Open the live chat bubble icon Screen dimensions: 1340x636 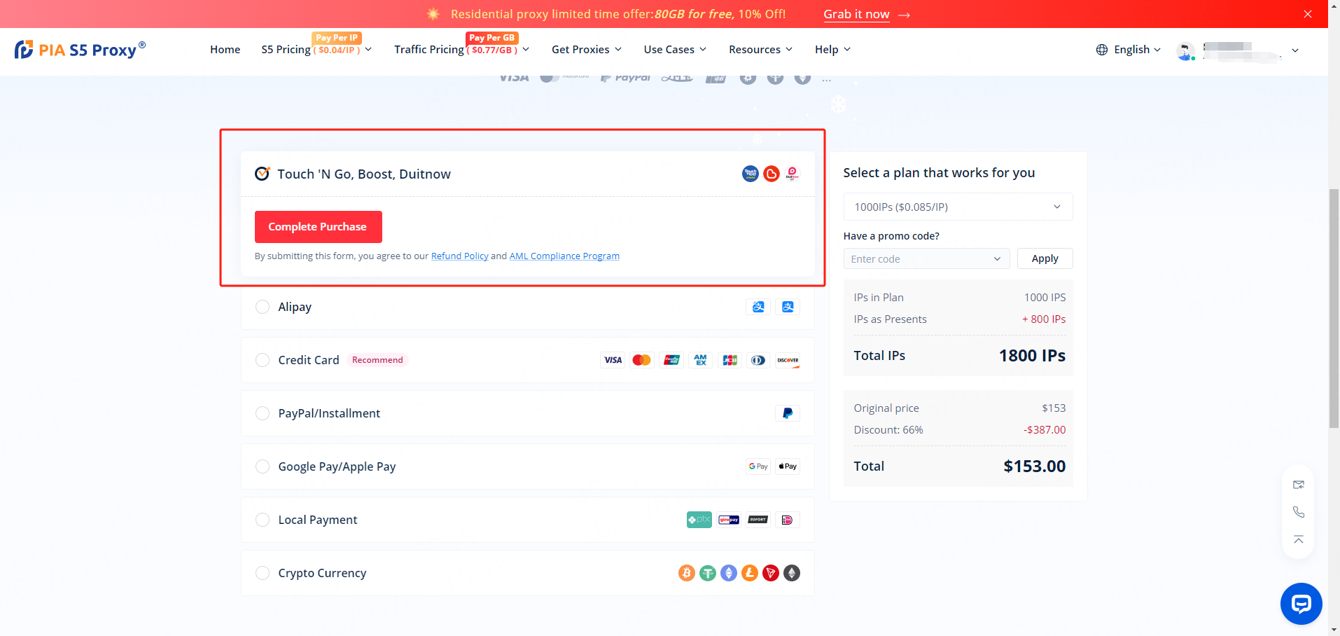click(x=1301, y=603)
